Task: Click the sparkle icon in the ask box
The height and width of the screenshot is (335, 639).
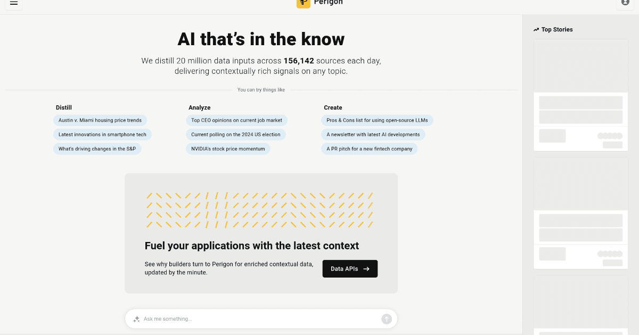Action: click(136, 319)
